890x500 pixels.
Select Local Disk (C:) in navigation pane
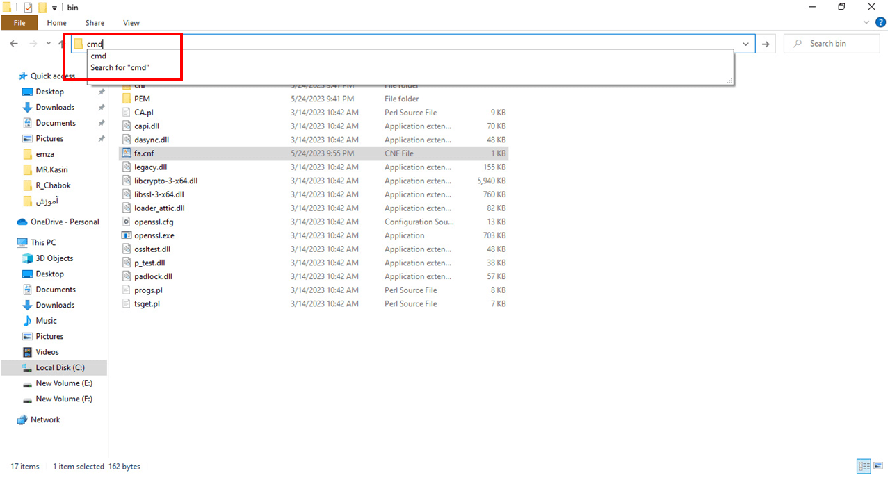pyautogui.click(x=60, y=367)
